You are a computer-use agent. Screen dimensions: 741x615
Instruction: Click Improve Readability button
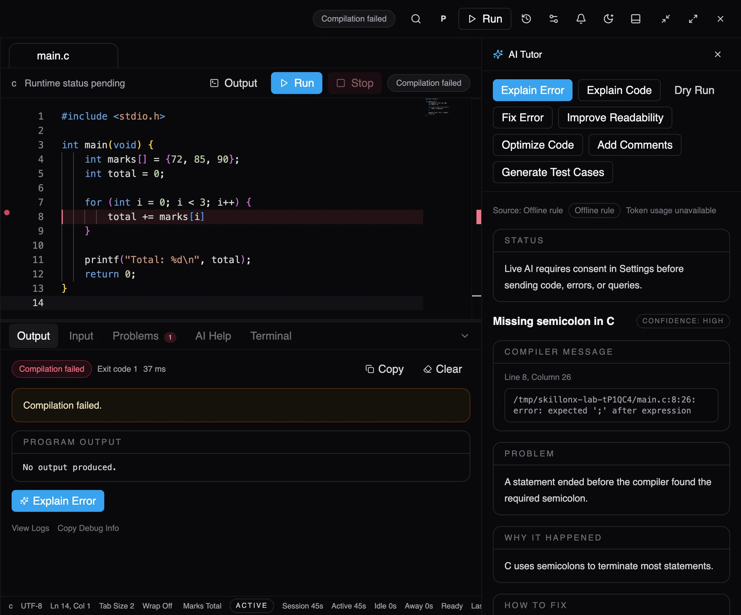615,118
